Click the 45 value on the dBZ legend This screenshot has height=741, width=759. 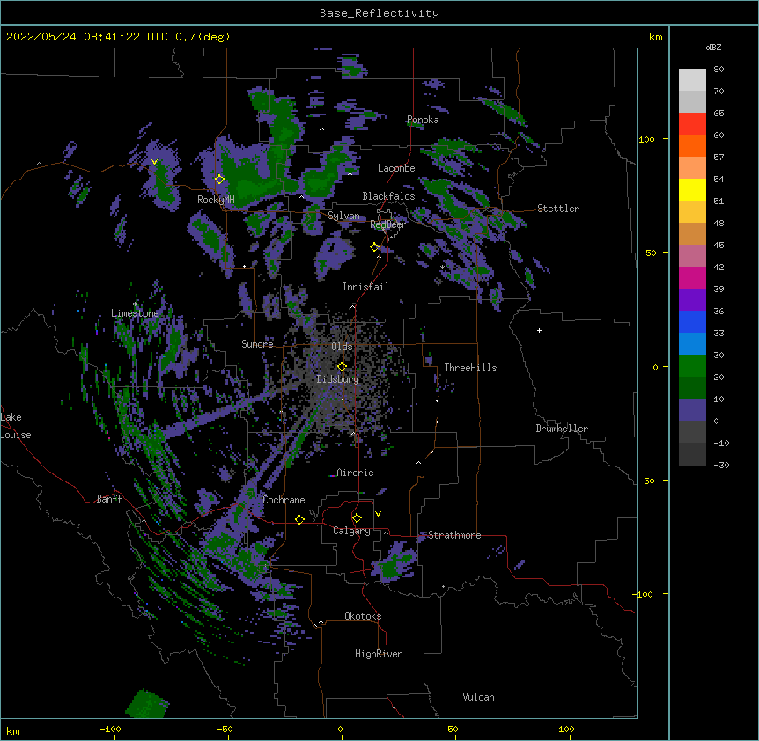click(x=718, y=246)
